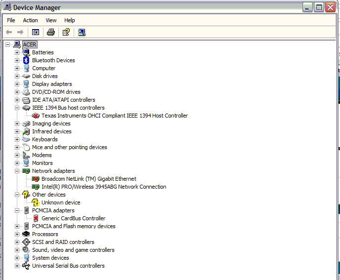The image size is (340, 280).
Task: Click the Imaging devices icon
Action: pyautogui.click(x=26, y=123)
